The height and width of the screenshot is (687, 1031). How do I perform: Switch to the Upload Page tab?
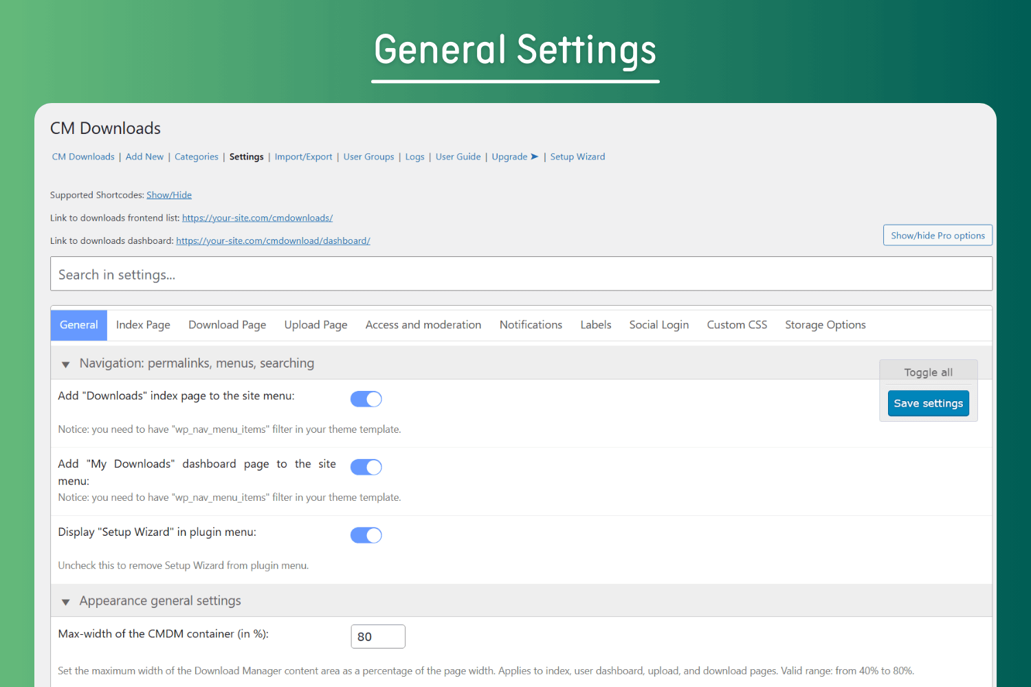point(315,325)
